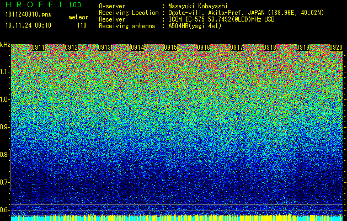Viewport: 347px width, 221px height.
Task: Click the HROFFT title text
Action: [x=34, y=4]
